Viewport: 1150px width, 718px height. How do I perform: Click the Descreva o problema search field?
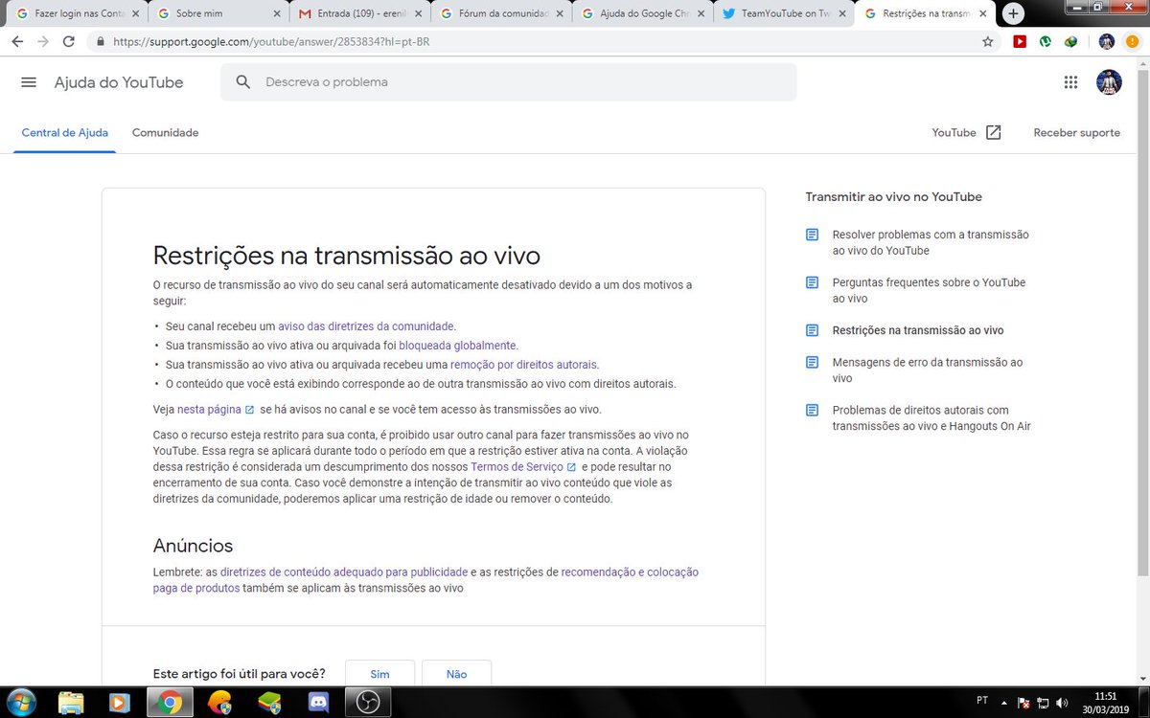(508, 82)
